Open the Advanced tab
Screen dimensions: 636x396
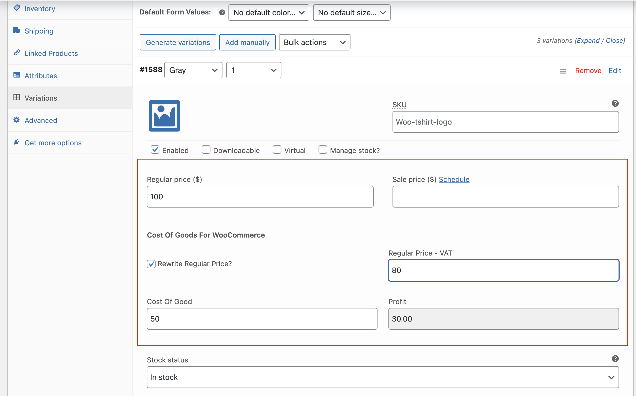[70, 120]
